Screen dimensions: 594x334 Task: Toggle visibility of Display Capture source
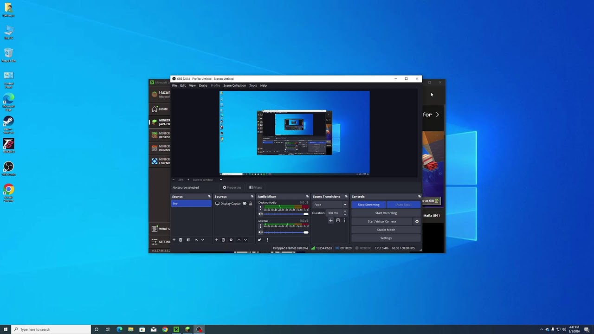[245, 204]
